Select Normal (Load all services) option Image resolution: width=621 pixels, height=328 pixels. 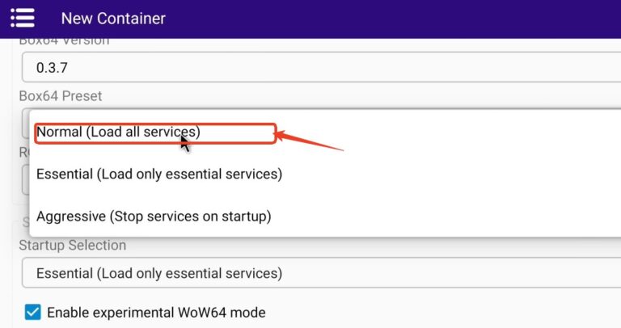[x=118, y=132]
